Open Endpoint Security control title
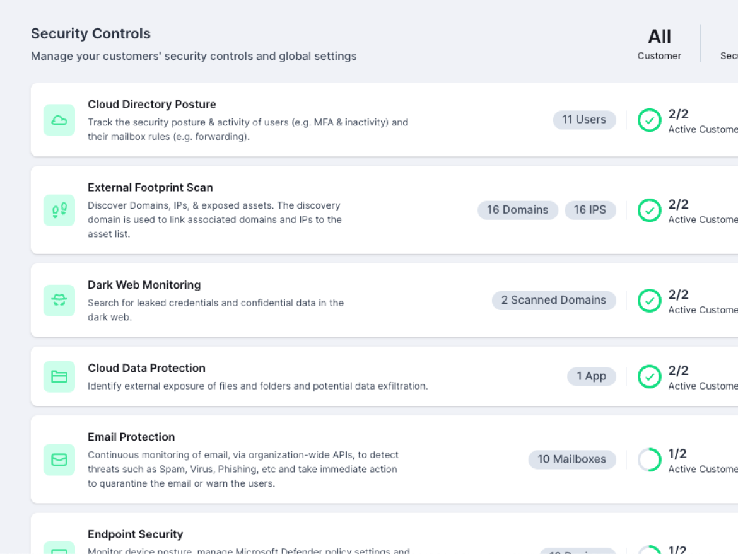Screen dimensions: 738x554 pos(135,534)
